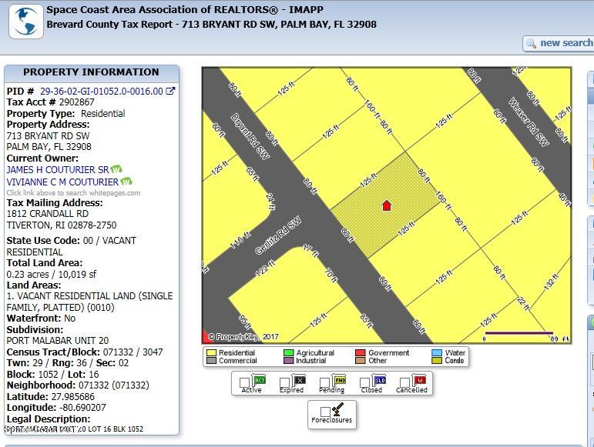
Task: Select mailing address 1812 CRANDALL RD
Action: pyautogui.click(x=48, y=214)
